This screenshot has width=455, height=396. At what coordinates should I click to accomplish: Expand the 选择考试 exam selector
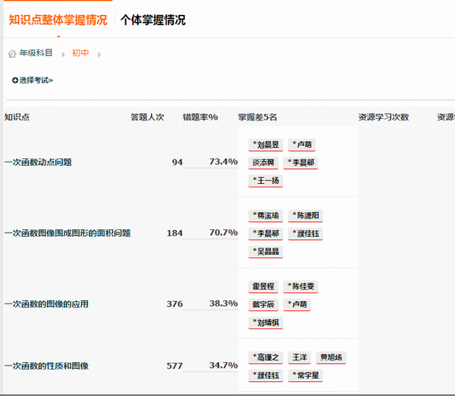point(32,80)
